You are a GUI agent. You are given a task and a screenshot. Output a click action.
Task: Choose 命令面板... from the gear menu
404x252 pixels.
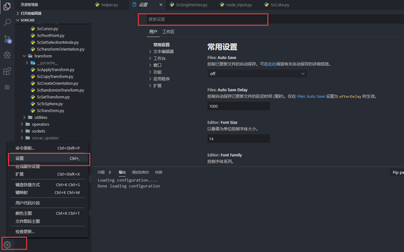pyautogui.click(x=48, y=148)
